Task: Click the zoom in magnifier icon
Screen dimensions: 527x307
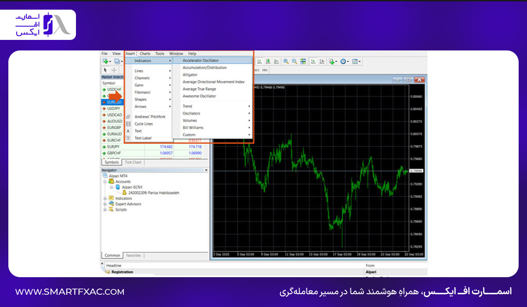Action: tap(286, 61)
